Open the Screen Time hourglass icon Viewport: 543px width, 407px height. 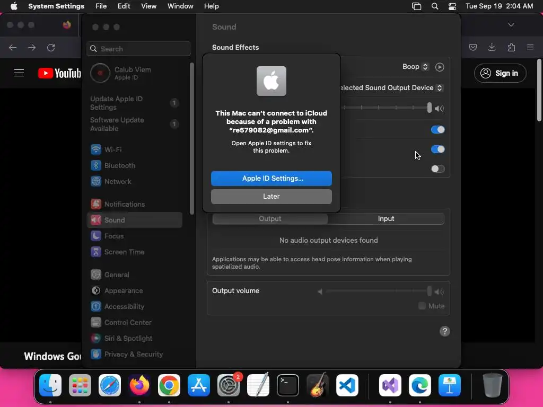coord(96,252)
